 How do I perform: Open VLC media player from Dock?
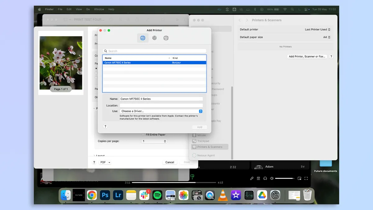223,195
